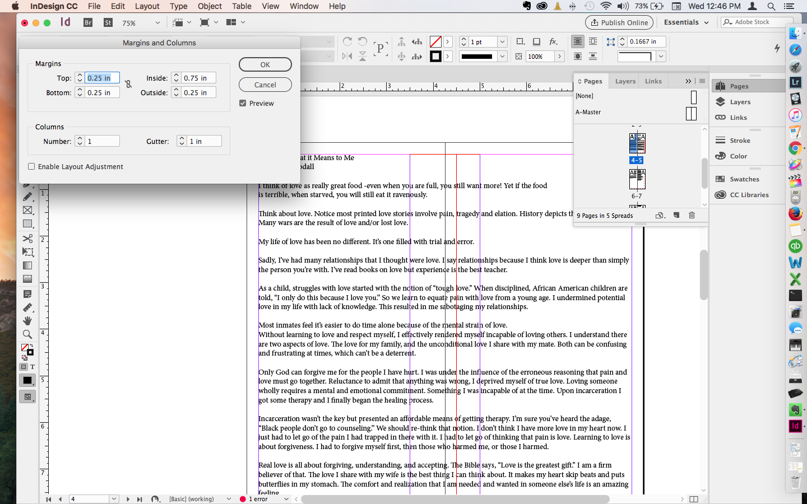Open the Table menu

pyautogui.click(x=242, y=6)
